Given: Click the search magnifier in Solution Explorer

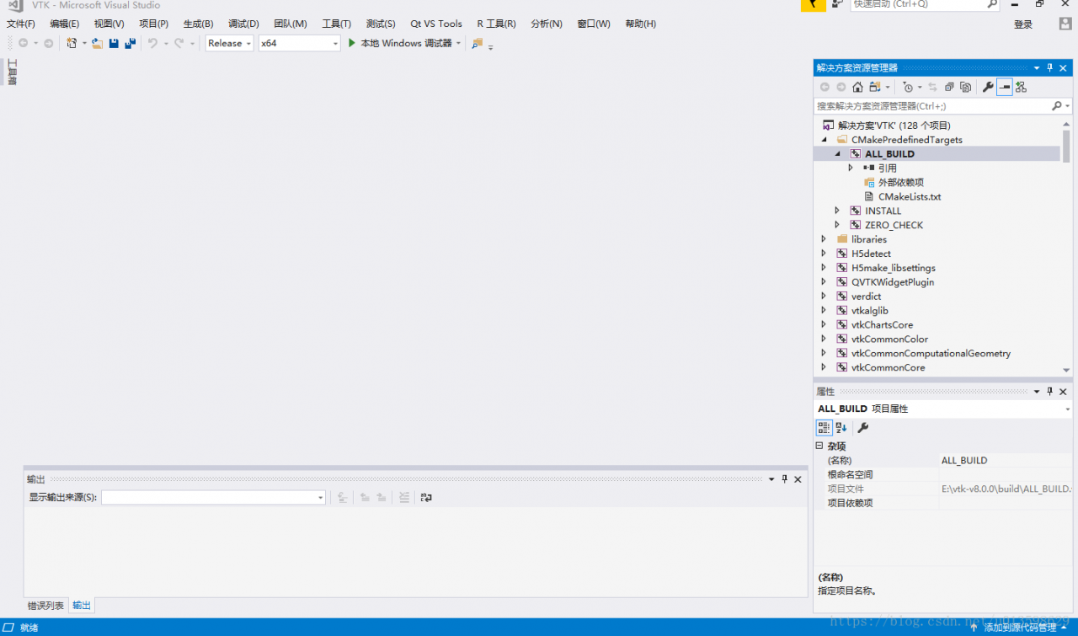Looking at the screenshot, I should [1057, 106].
